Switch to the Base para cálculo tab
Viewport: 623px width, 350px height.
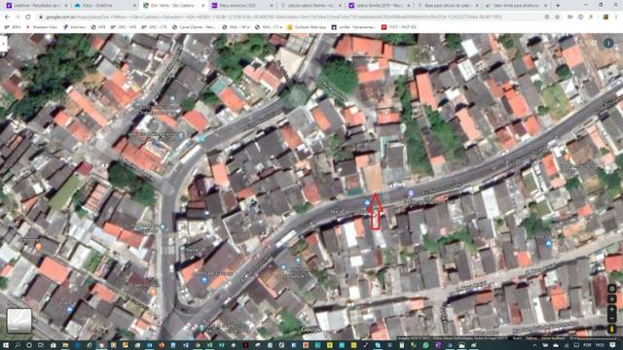point(448,6)
